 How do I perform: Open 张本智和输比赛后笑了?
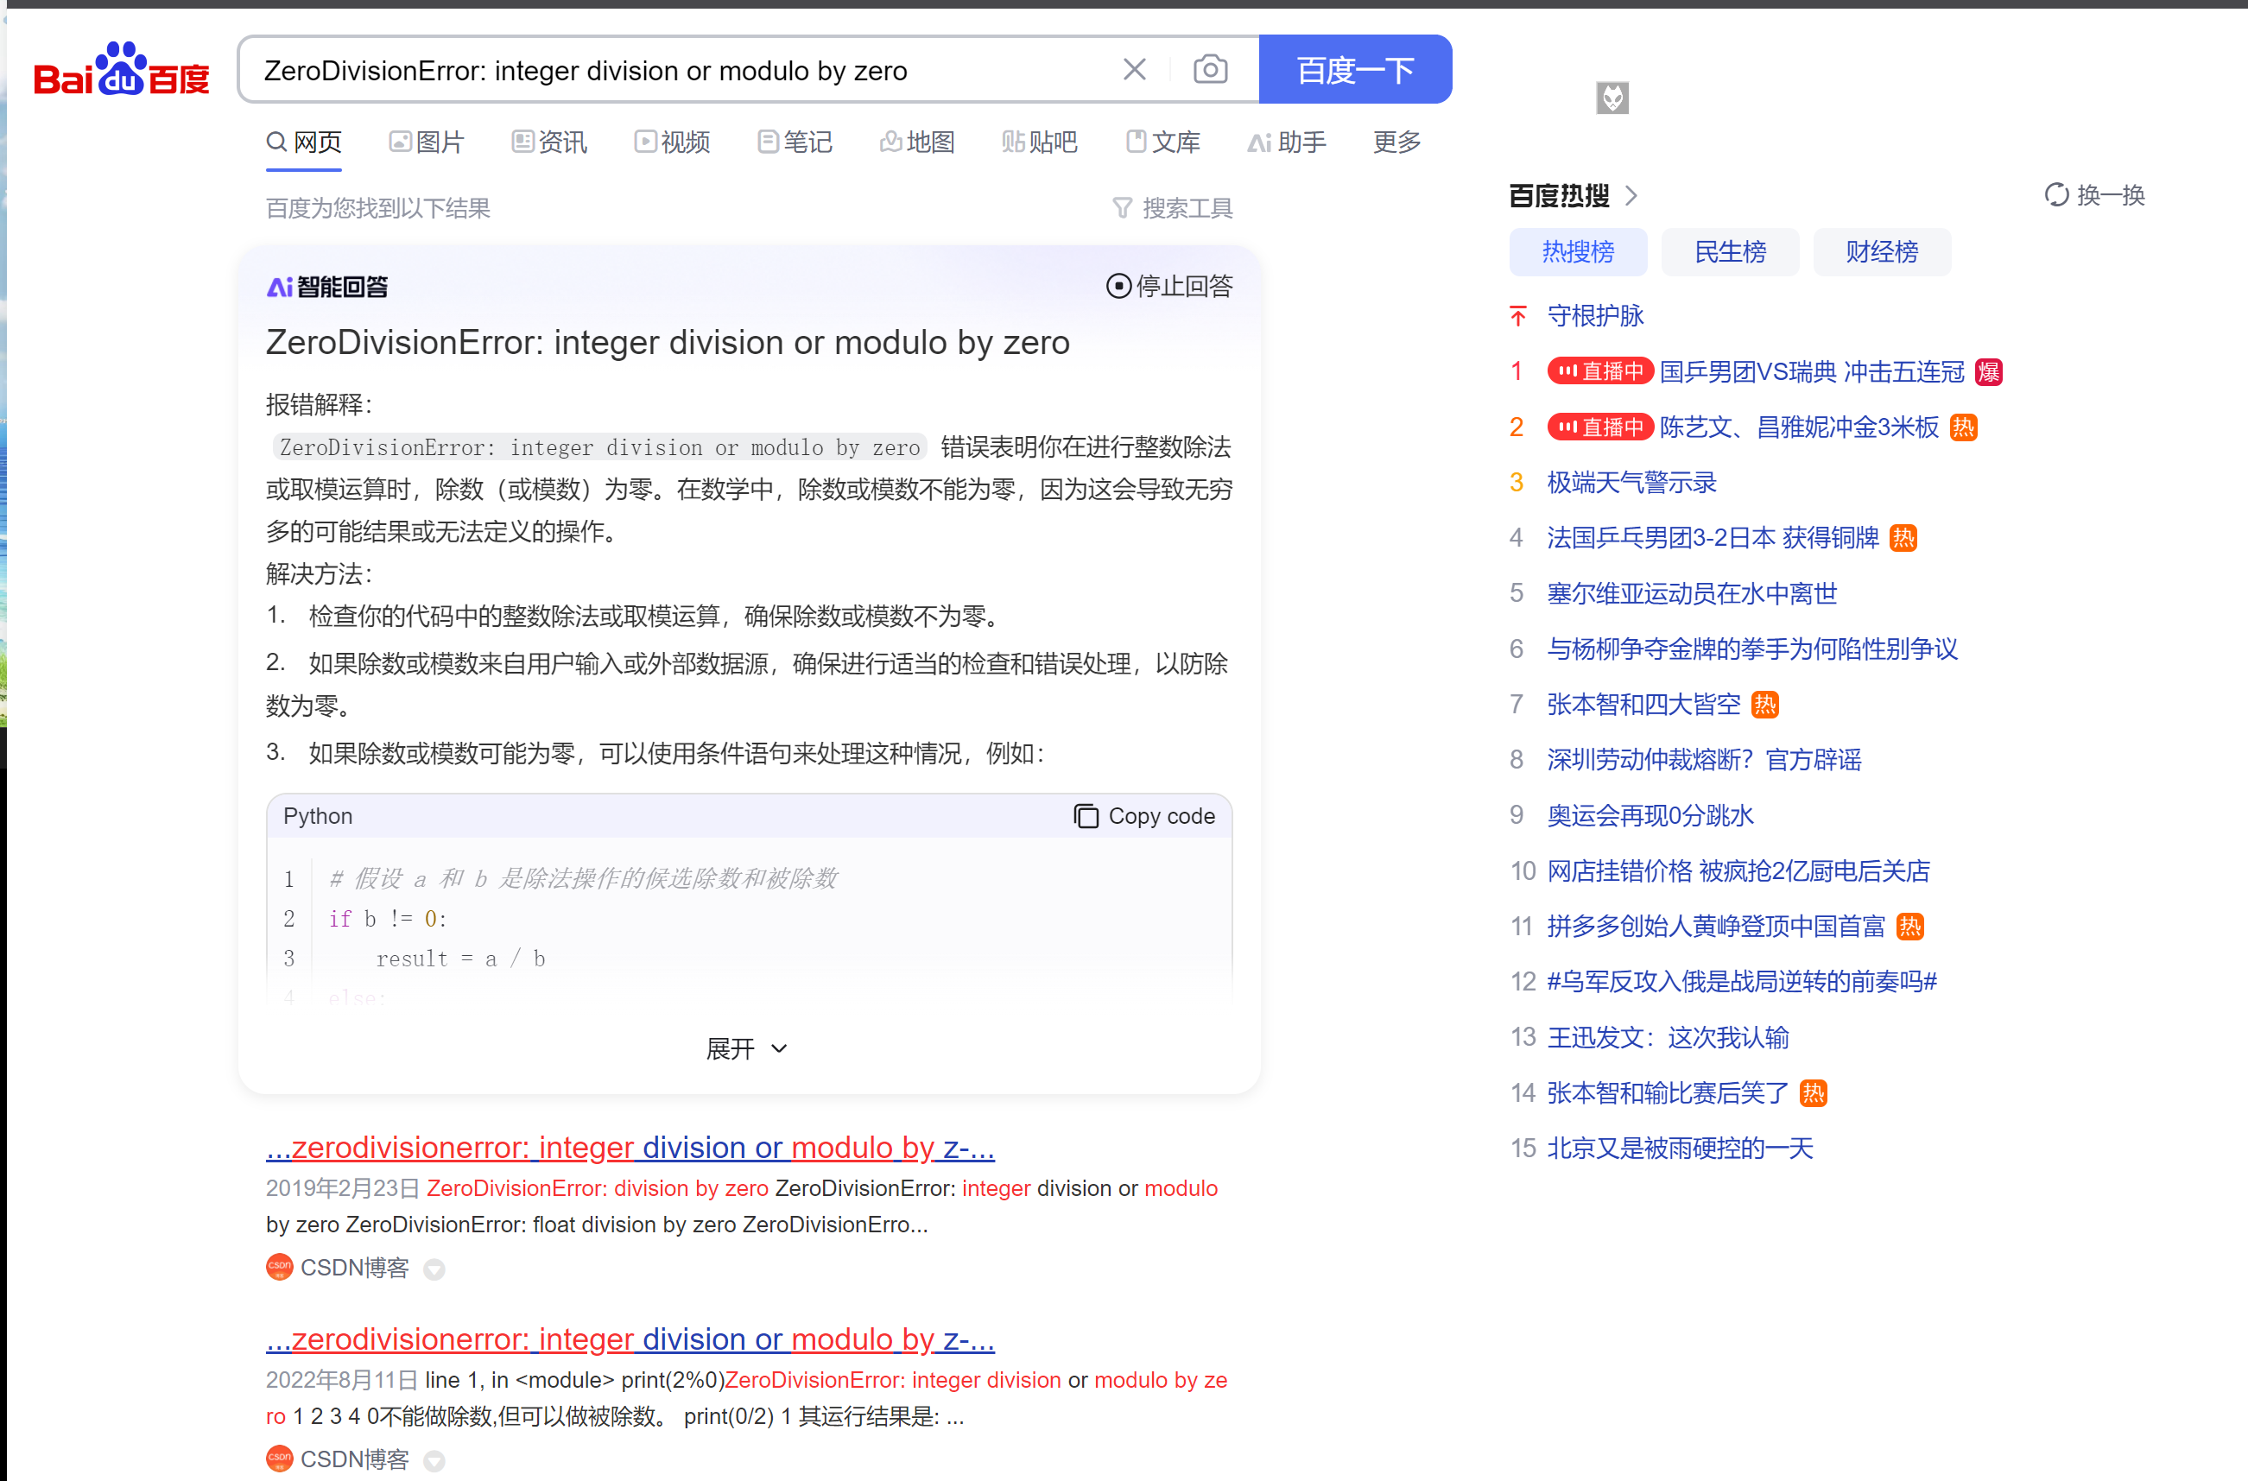[1668, 1092]
